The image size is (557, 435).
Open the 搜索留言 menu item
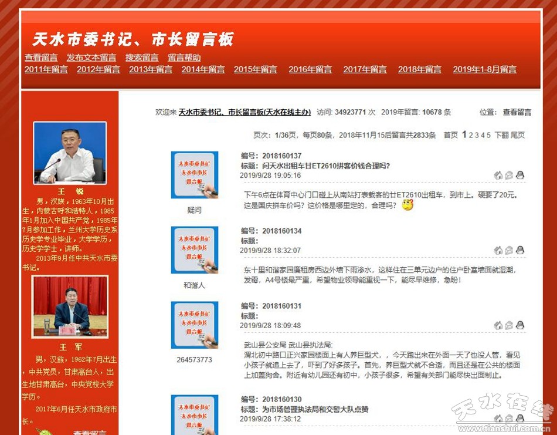tap(142, 58)
